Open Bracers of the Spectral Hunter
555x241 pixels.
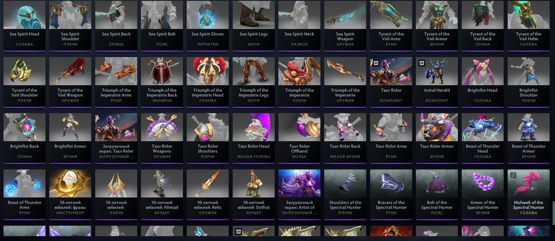coord(391,195)
